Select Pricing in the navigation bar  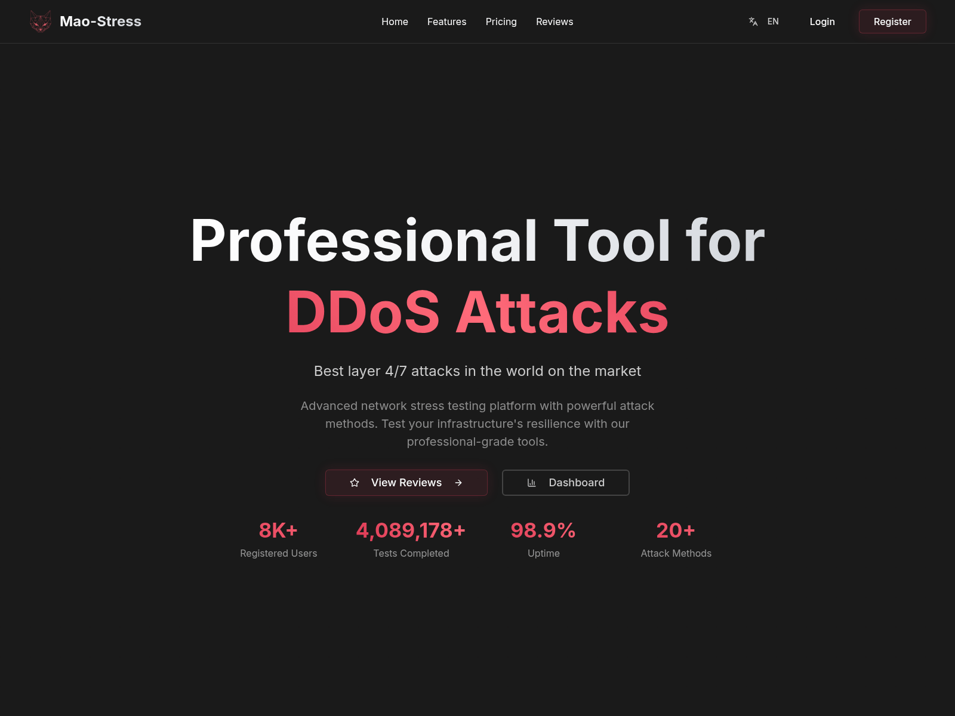[x=501, y=21]
